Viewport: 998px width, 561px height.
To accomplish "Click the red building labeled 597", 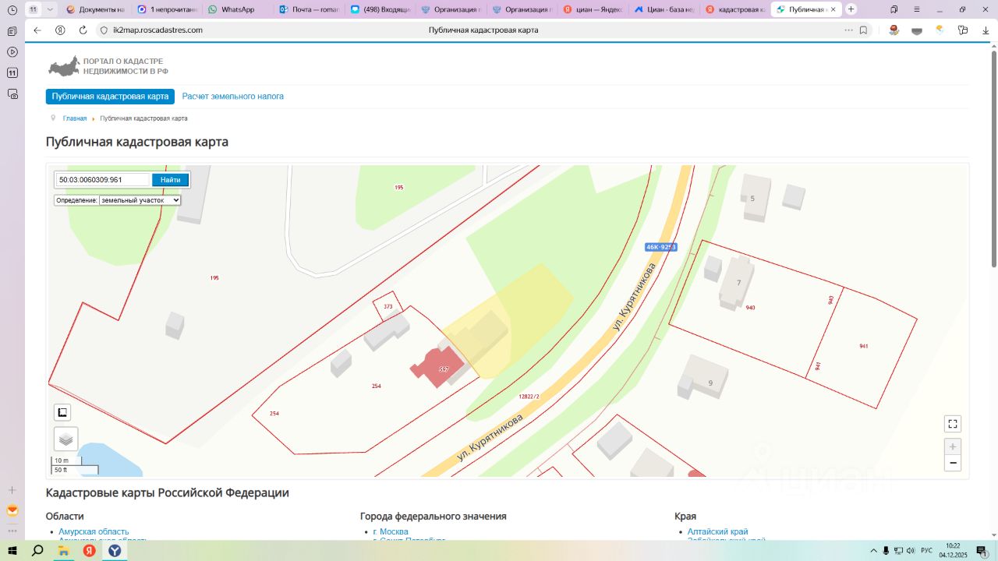I will [x=439, y=367].
